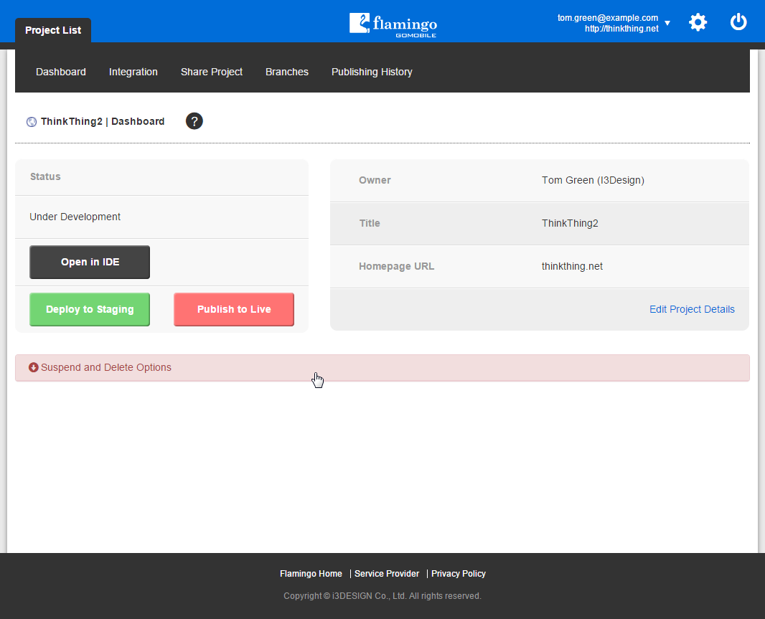This screenshot has height=619, width=765.
Task: View Publishing History
Action: point(372,72)
